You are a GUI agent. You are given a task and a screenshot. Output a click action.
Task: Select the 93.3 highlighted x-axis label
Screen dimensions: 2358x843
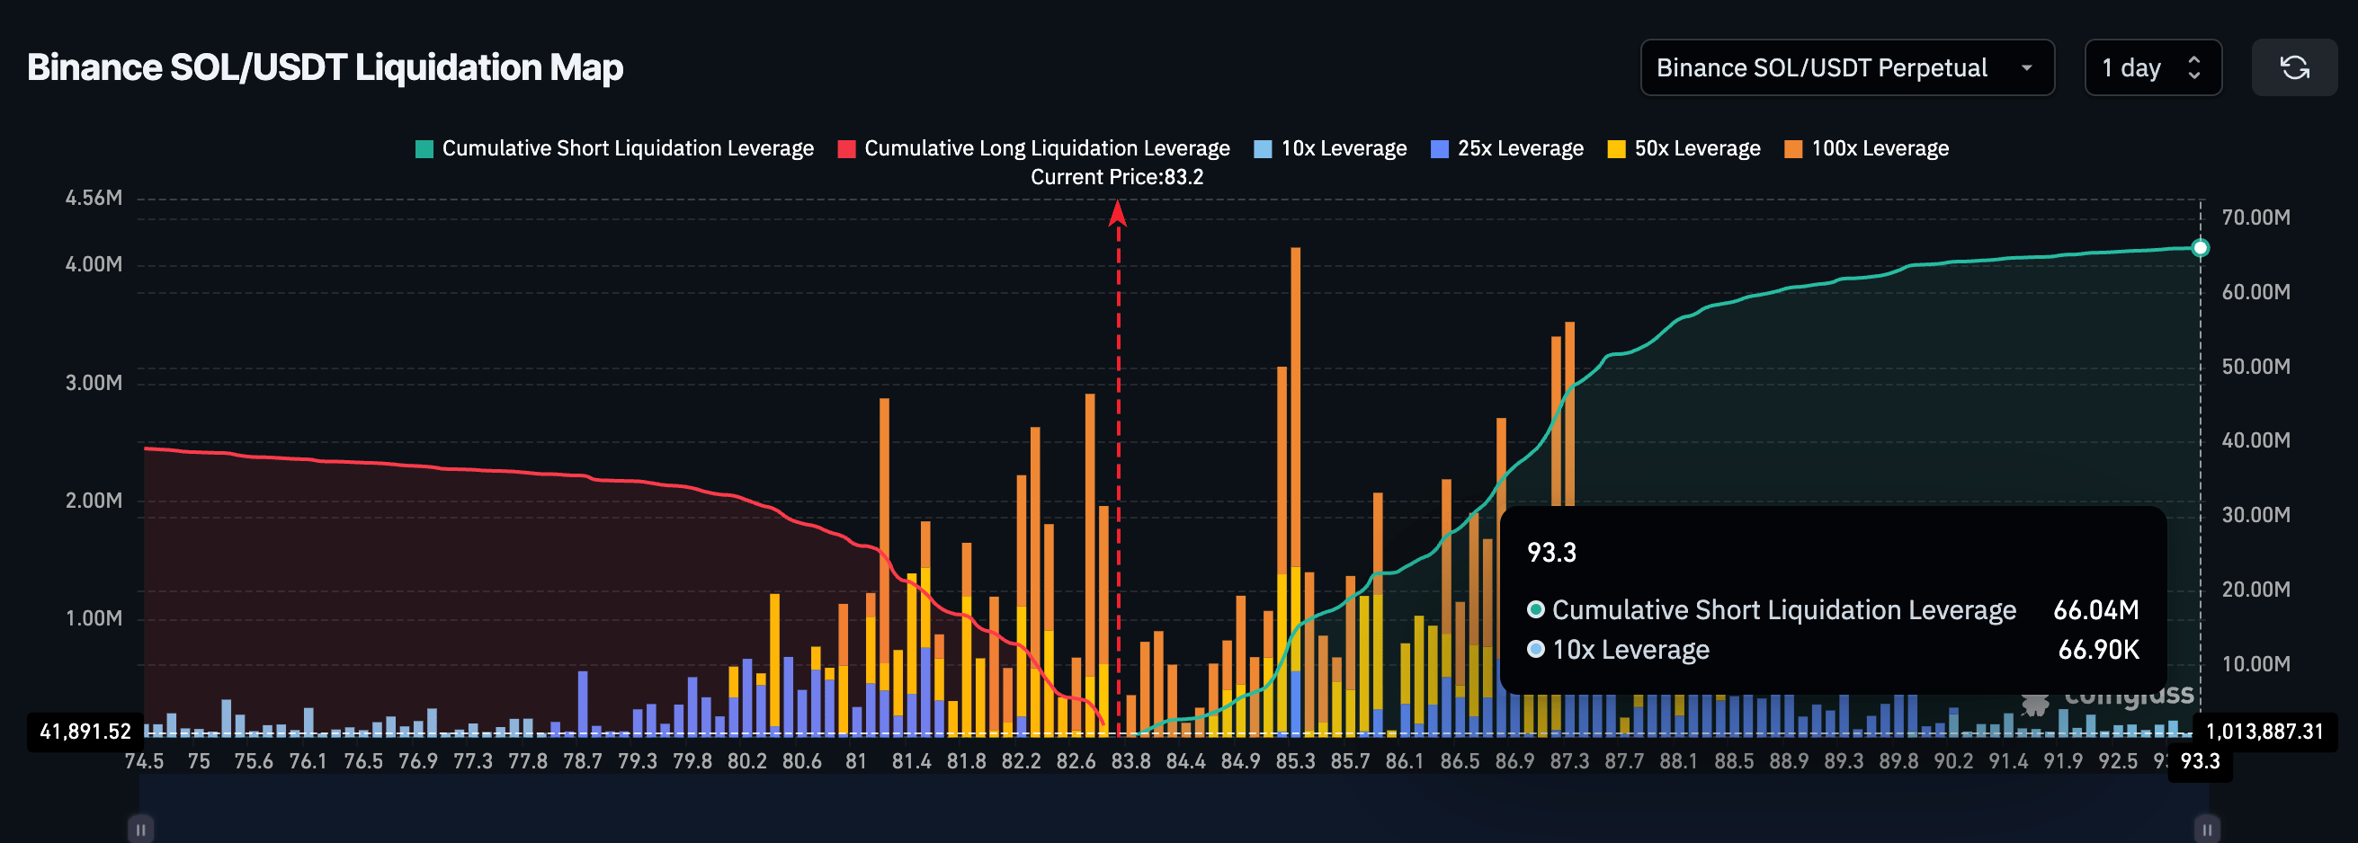2200,760
